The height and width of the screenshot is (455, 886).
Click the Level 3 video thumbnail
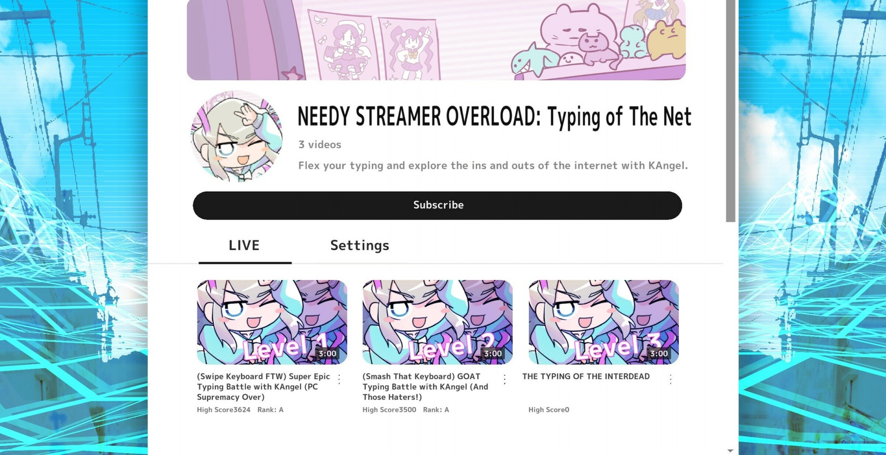(x=604, y=322)
